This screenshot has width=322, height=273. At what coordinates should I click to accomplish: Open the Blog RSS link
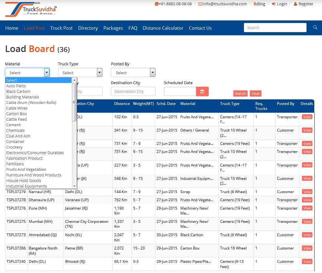pos(259,4)
